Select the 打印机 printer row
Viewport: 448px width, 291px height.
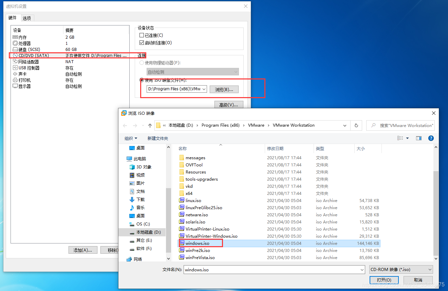(x=70, y=80)
